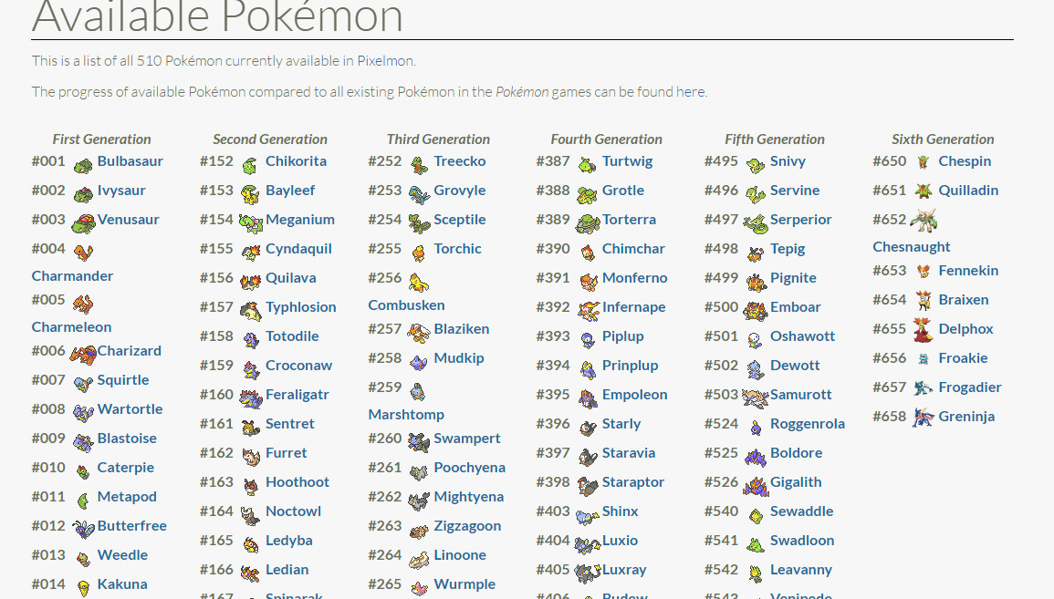Click the Froakie sprite icon

click(923, 359)
